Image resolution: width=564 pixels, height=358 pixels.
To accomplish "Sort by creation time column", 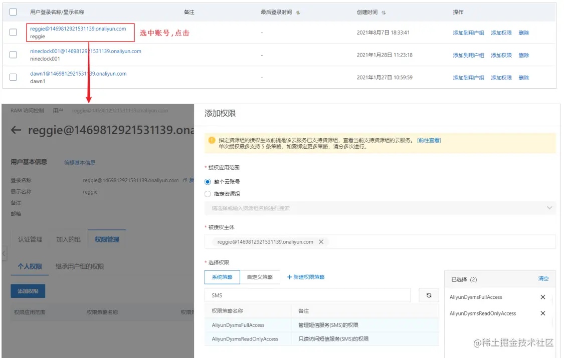I will click(384, 13).
